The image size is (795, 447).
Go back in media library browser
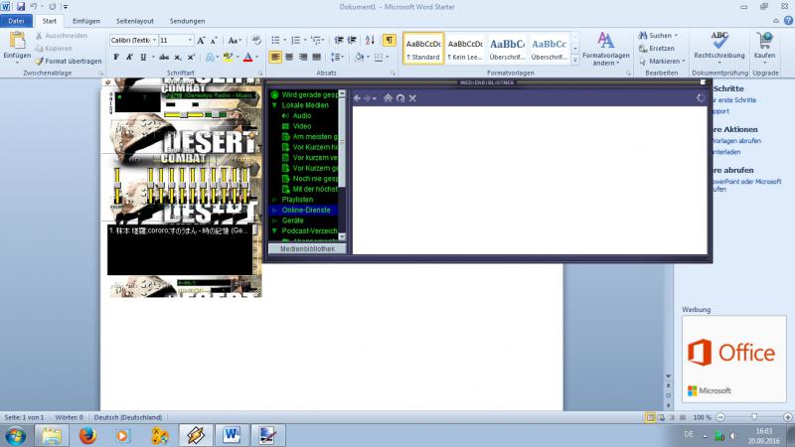click(x=357, y=98)
